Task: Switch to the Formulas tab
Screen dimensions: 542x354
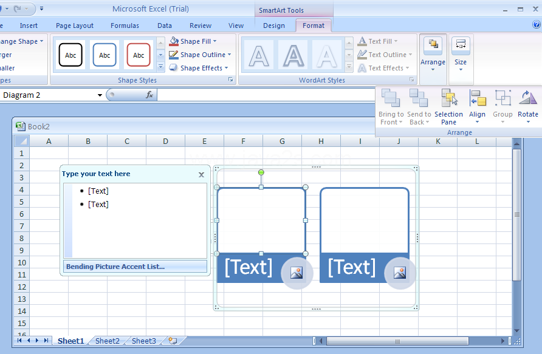Action: [x=125, y=26]
